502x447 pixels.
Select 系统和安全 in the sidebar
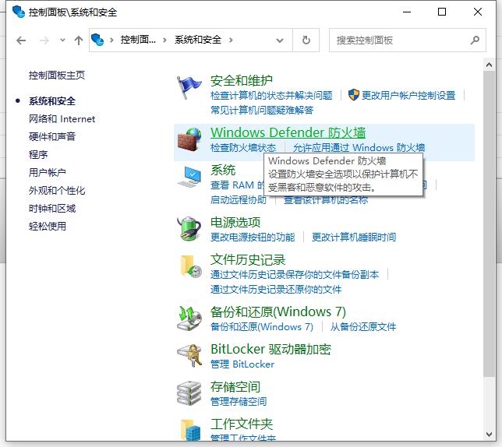(52, 101)
